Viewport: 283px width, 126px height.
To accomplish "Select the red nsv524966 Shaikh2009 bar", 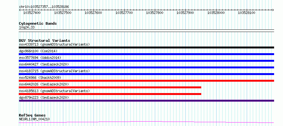I will (x=146, y=81).
